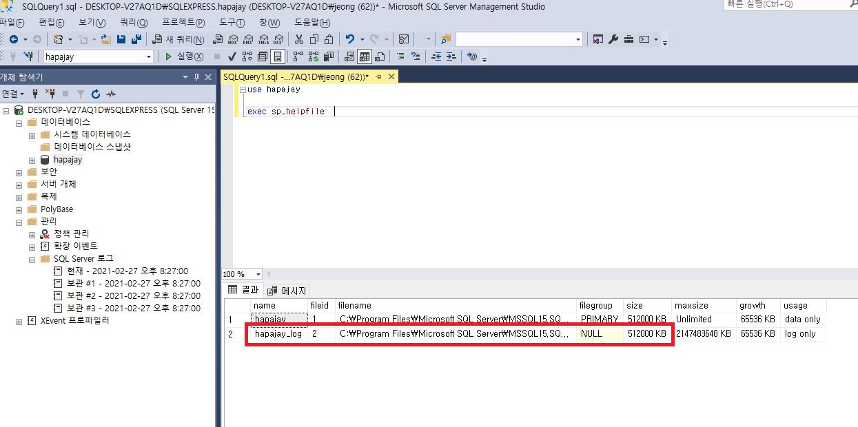This screenshot has height=427, width=858.
Task: Click the database engine query icon
Action: [x=217, y=39]
